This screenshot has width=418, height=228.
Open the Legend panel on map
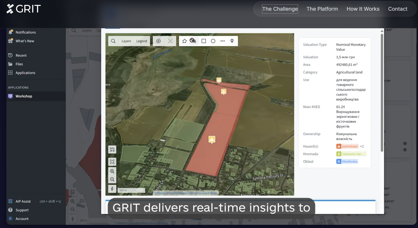click(142, 41)
